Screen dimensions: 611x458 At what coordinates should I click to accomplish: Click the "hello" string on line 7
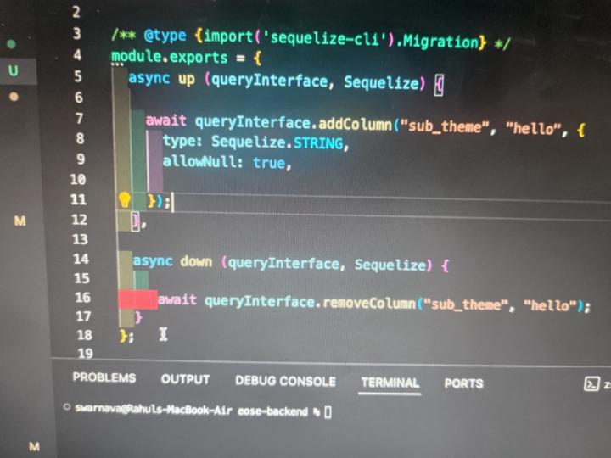[533, 128]
